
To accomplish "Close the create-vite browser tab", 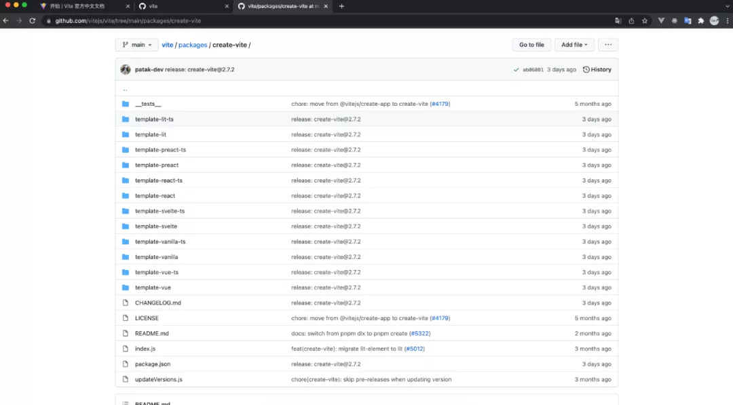I will [x=326, y=6].
